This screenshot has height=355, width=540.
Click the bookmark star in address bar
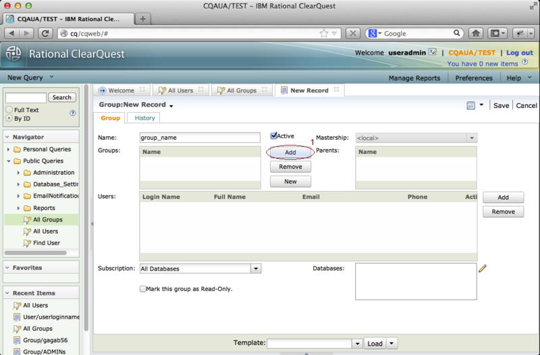point(324,33)
